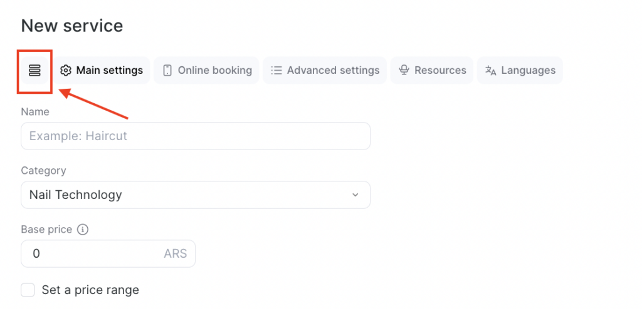Click the ARS currency suffix
Image resolution: width=642 pixels, height=309 pixels.
click(x=175, y=254)
